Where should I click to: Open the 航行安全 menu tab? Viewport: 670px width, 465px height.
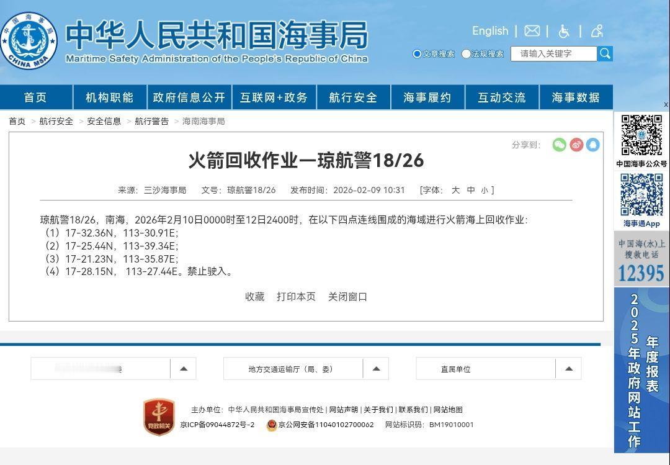point(353,97)
